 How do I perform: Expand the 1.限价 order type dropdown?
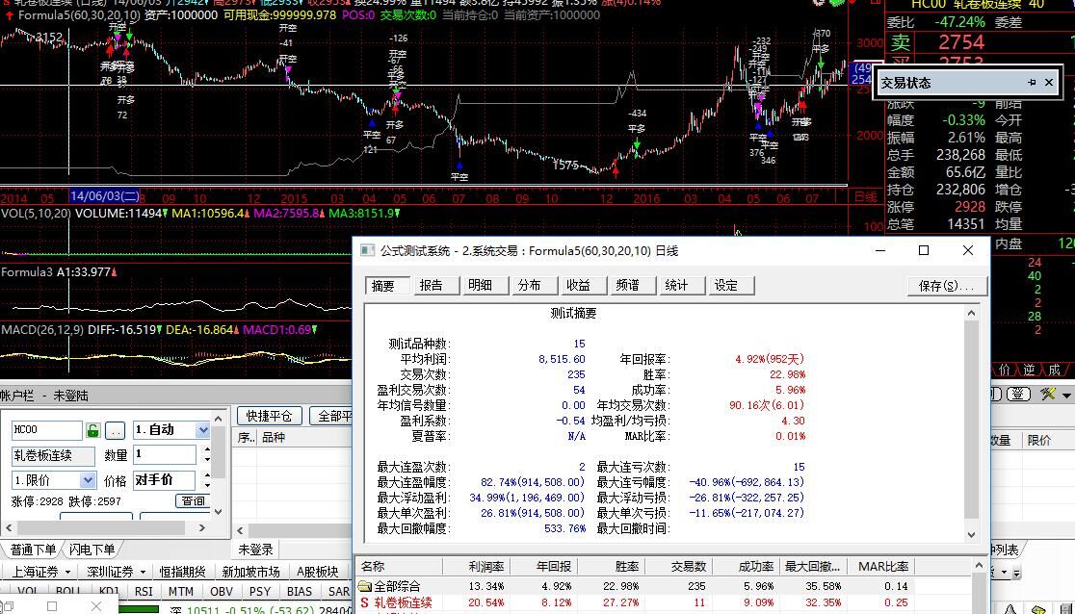88,480
